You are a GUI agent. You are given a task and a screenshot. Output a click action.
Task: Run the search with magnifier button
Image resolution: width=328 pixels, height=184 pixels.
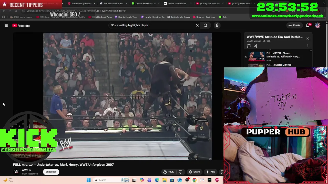pos(206,25)
